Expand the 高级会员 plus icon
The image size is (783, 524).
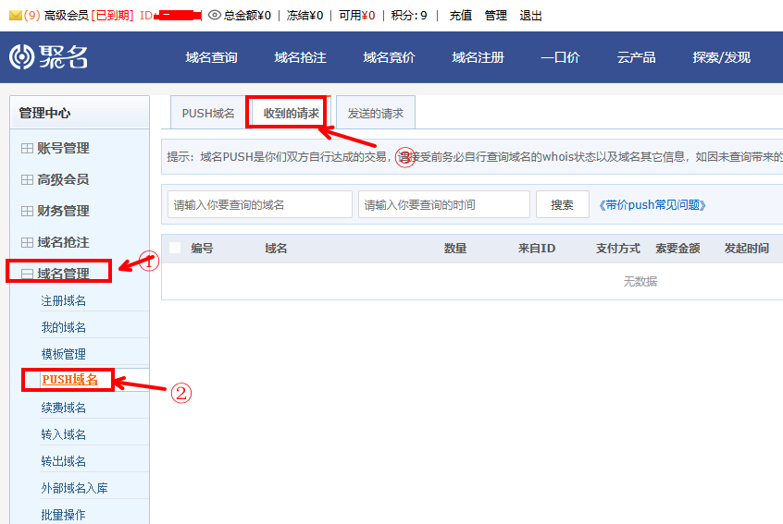pos(27,179)
